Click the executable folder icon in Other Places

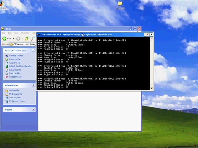[x=7, y=90]
